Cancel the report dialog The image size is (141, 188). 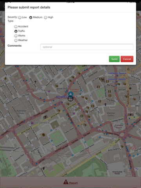coord(127,59)
